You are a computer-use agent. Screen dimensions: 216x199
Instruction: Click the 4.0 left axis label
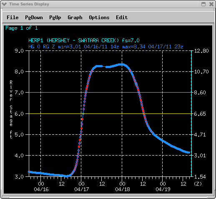19,156
